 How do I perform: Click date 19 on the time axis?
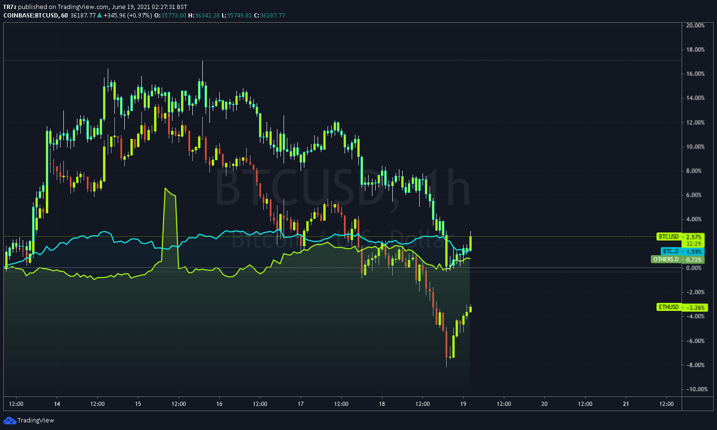[x=463, y=404]
